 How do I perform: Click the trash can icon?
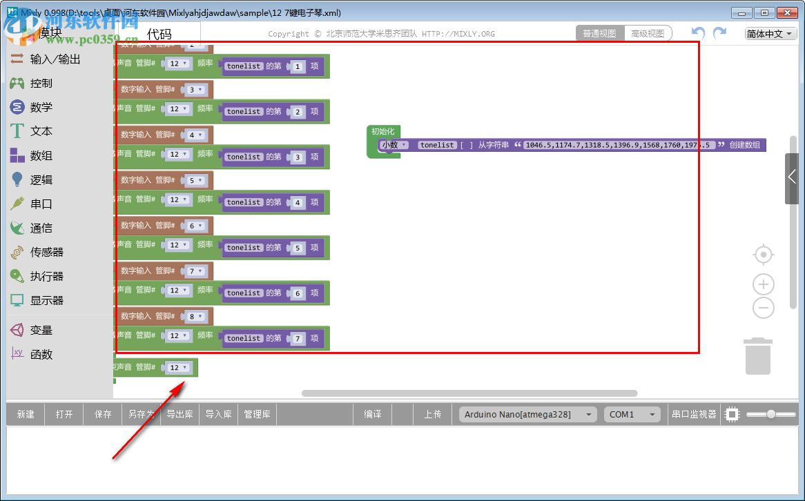pyautogui.click(x=758, y=356)
